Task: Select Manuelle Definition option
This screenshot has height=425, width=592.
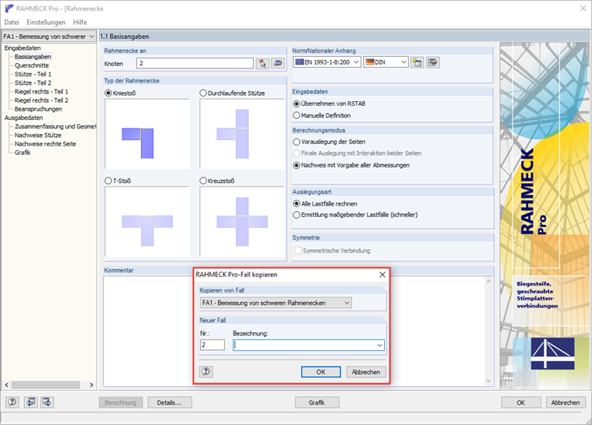Action: click(296, 115)
